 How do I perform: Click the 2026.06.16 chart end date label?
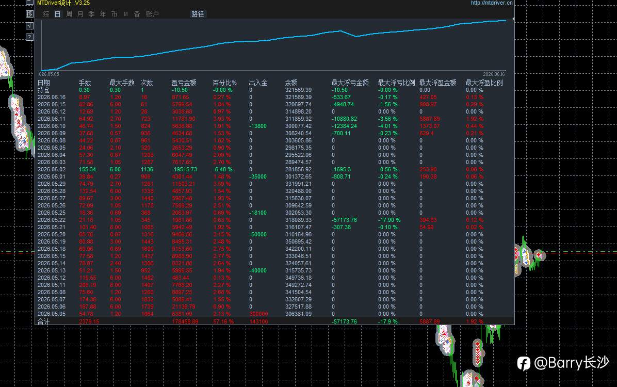pos(494,74)
